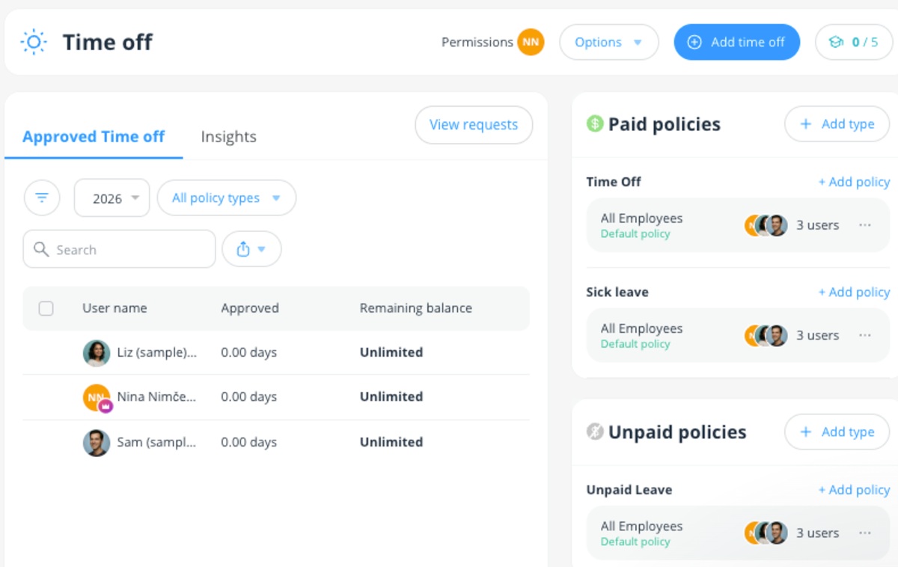Click the grey Unpaid policies icon
This screenshot has width=898, height=567.
point(595,432)
